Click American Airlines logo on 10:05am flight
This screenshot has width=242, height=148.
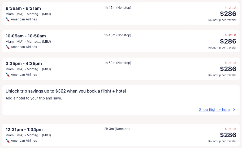8,47
